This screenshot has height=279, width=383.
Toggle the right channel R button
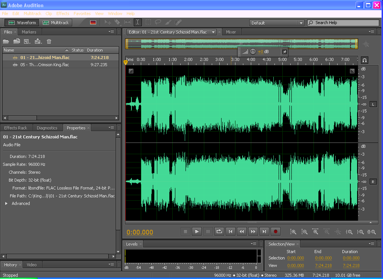click(x=373, y=182)
